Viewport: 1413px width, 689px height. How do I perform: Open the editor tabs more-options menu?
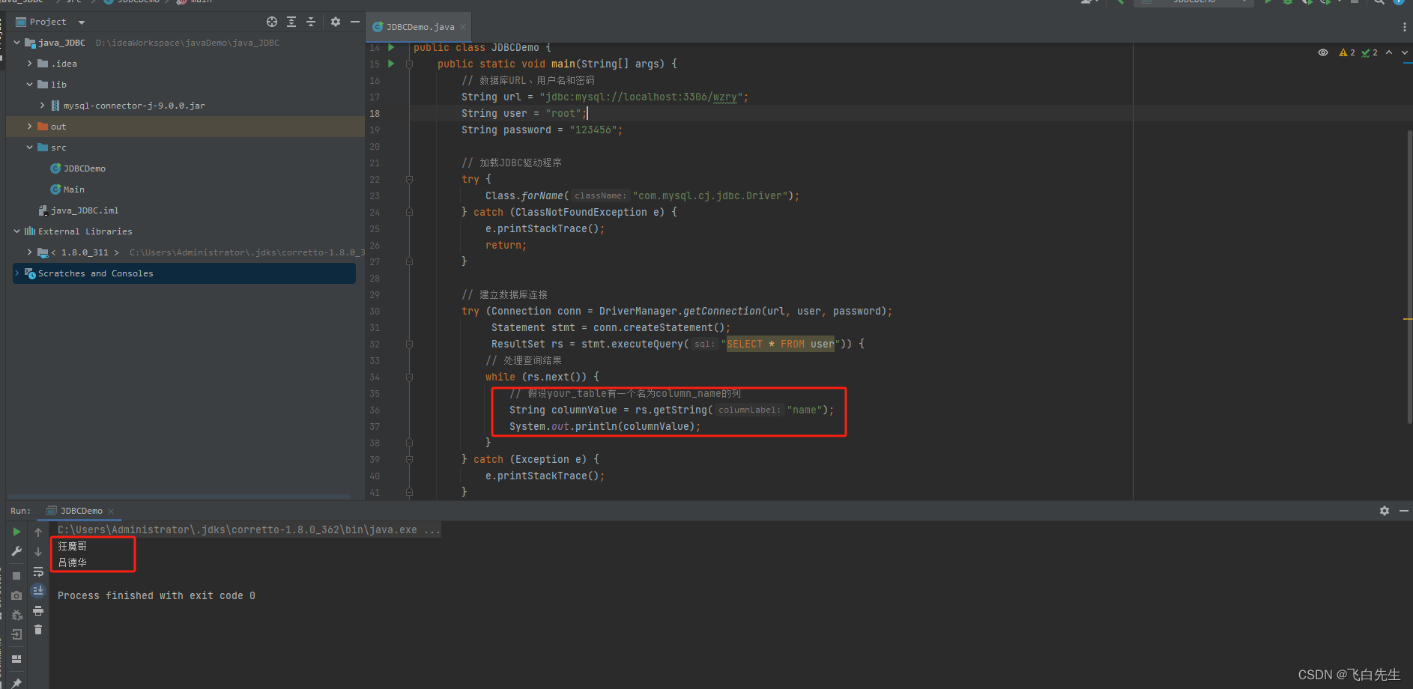point(1404,27)
